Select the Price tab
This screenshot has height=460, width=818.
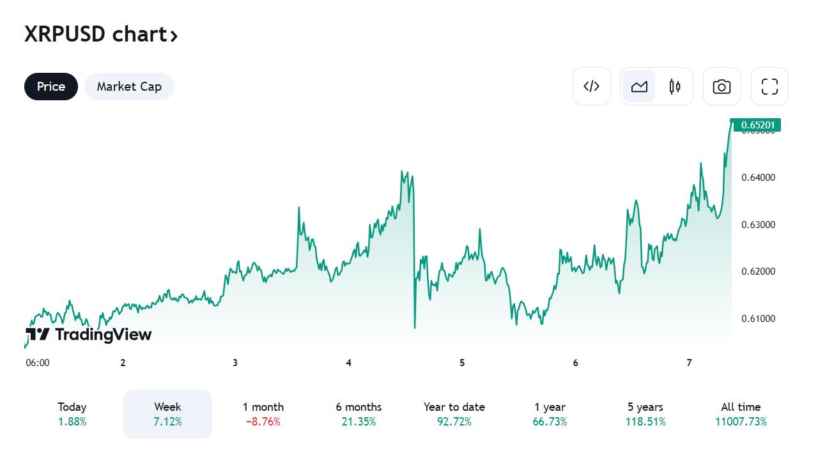pyautogui.click(x=51, y=87)
